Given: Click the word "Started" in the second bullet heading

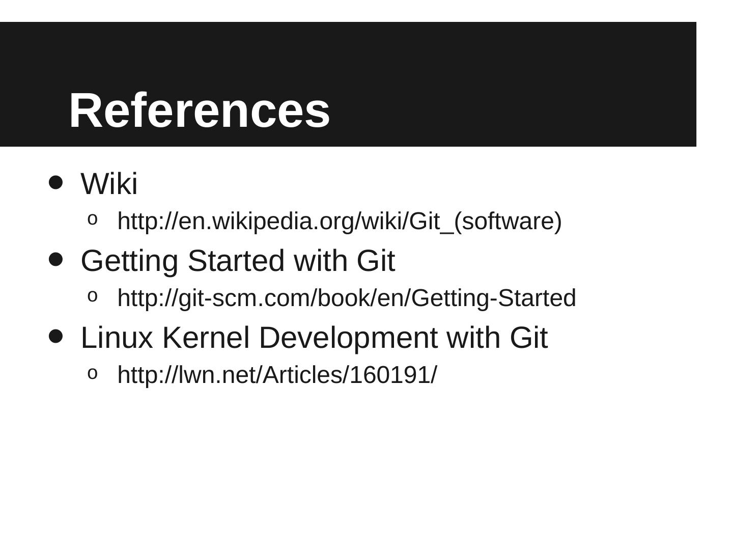Looking at the screenshot, I should [236, 261].
